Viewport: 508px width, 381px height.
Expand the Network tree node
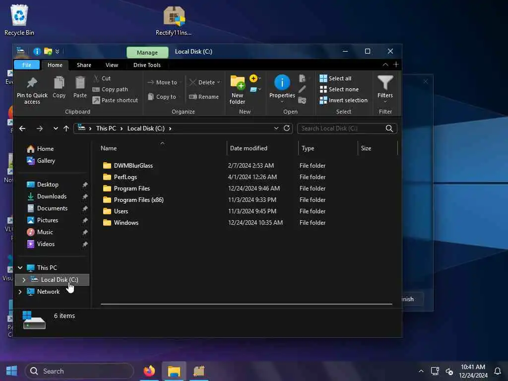[20, 292]
